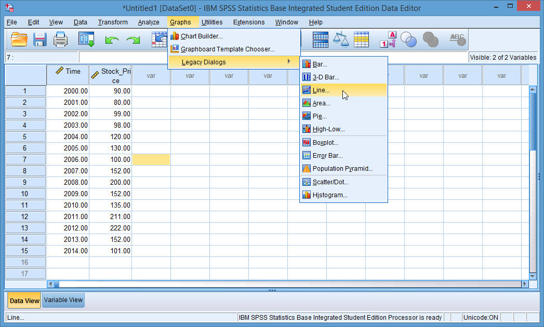Save the document with floppy icon
The height and width of the screenshot is (327, 544).
click(x=40, y=39)
